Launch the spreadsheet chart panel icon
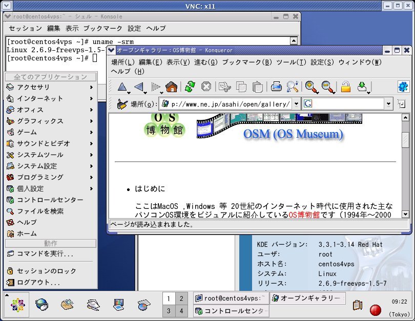This screenshot has height=321, width=415. click(144, 305)
